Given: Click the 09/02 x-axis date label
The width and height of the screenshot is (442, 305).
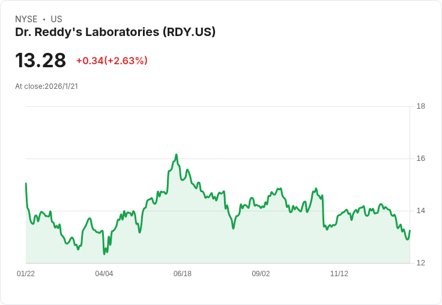Looking at the screenshot, I should point(261,274).
